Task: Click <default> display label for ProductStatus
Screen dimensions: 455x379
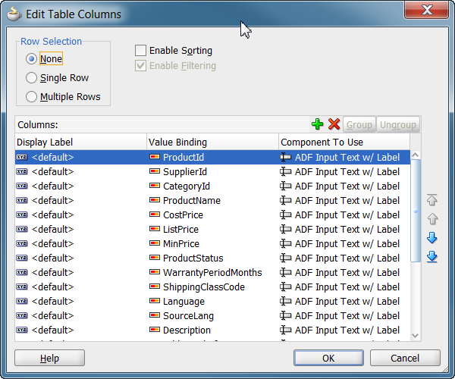Action: tap(52, 258)
